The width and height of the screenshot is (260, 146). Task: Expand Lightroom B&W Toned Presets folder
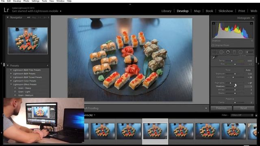(x=11, y=77)
